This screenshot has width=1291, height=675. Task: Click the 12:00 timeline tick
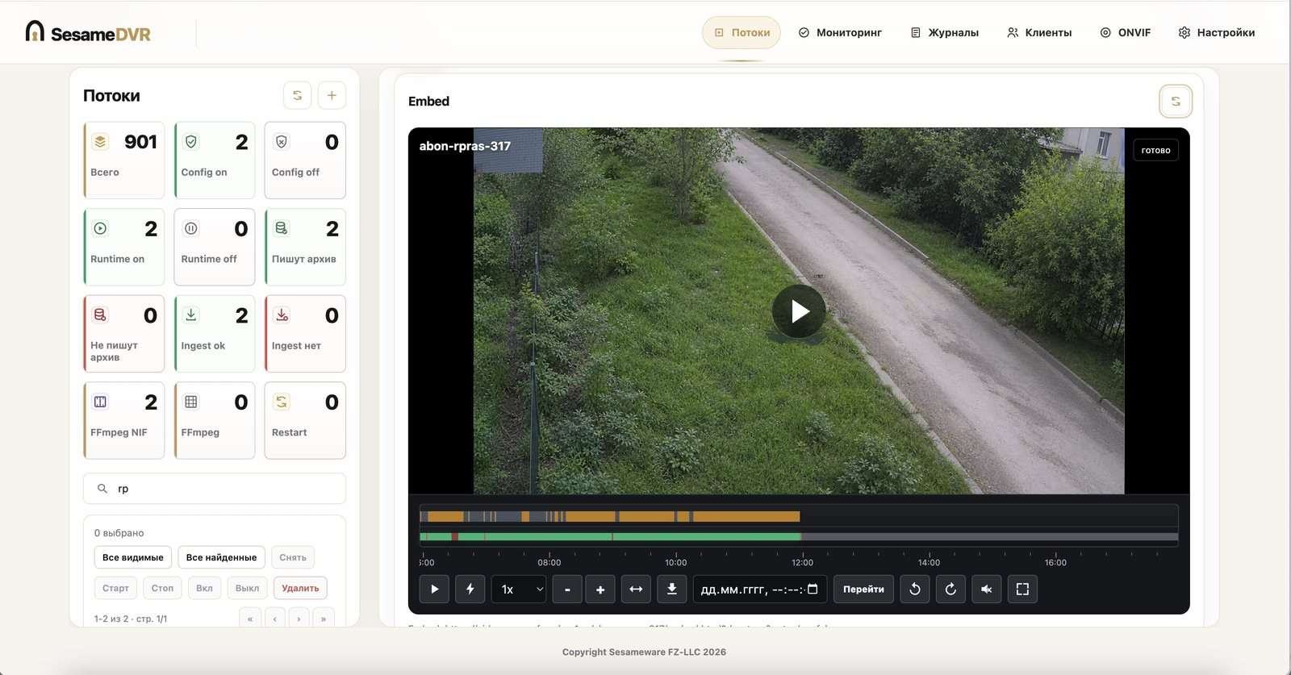tap(802, 562)
